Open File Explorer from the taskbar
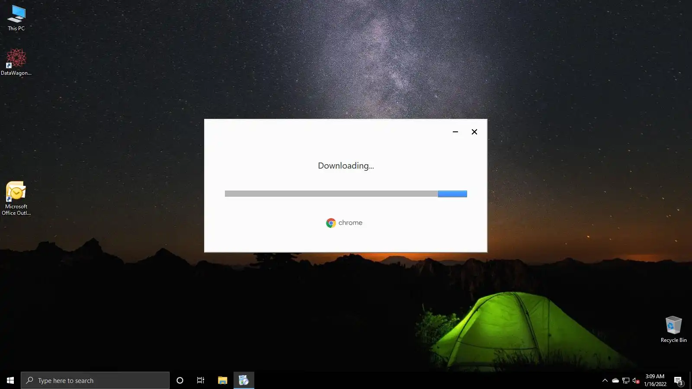 pos(222,380)
